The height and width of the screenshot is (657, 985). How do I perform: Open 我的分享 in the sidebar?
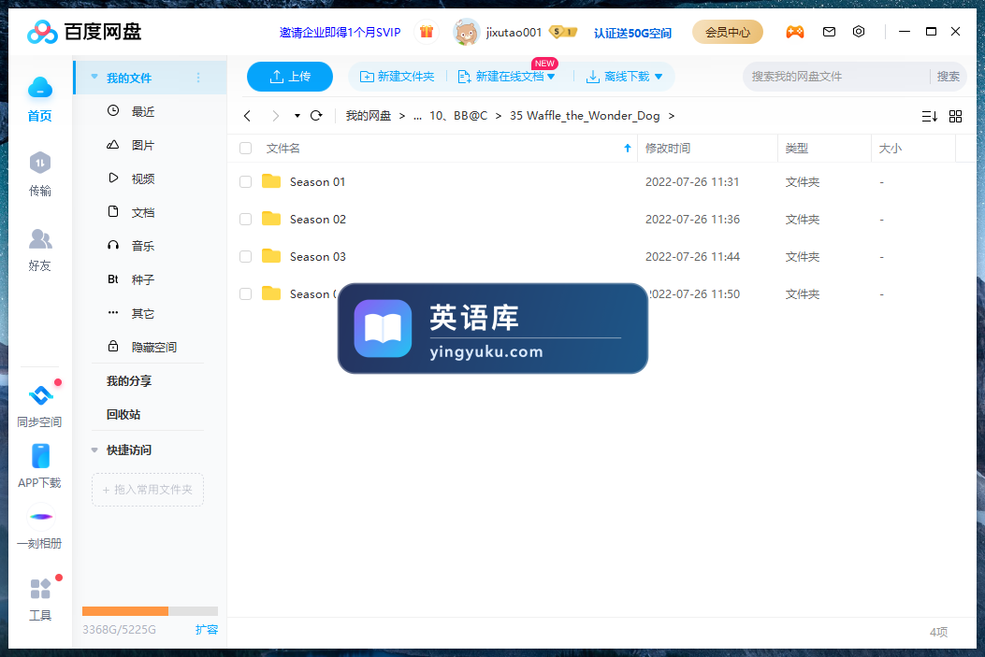pyautogui.click(x=129, y=381)
